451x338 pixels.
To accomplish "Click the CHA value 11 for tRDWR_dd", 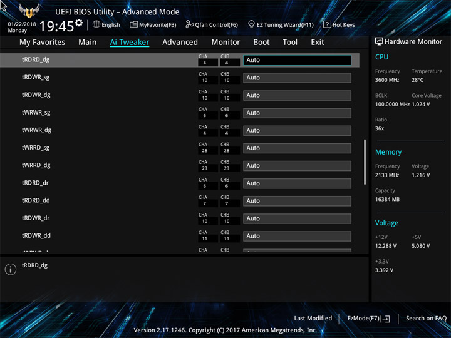I will (204, 239).
